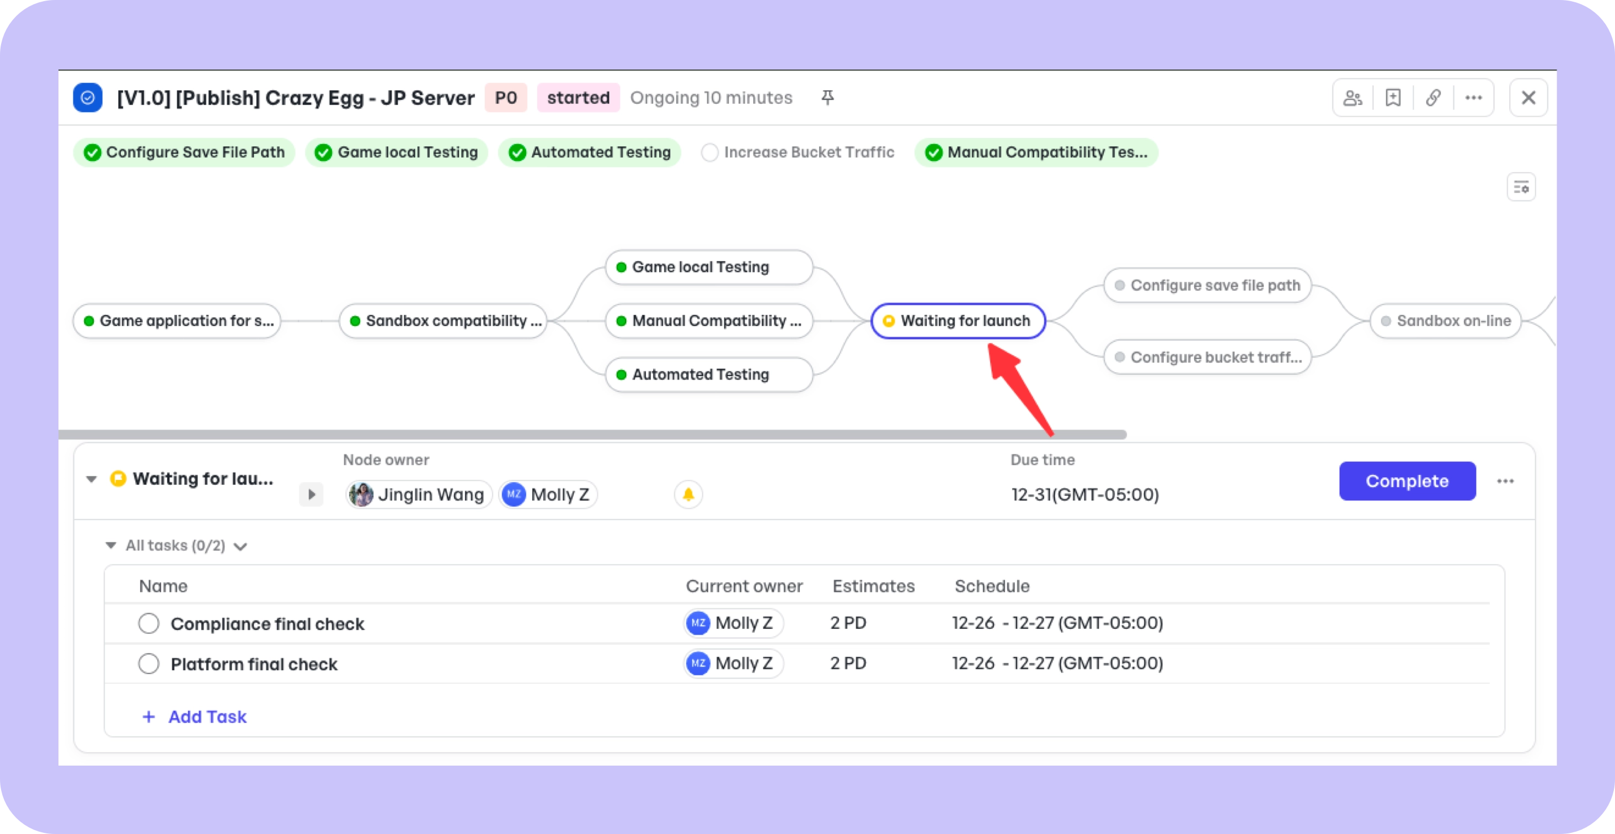
Task: Click Molly Z owner of Compliance final check
Action: [733, 623]
